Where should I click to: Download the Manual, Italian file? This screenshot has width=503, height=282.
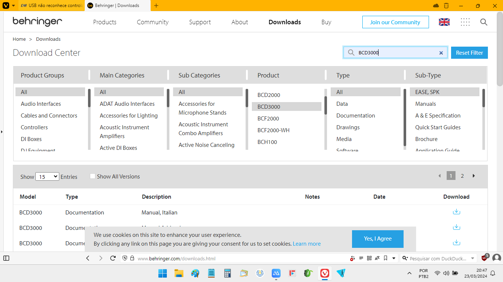click(457, 212)
